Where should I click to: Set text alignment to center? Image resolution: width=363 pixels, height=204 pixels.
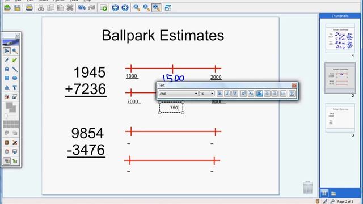click(267, 93)
